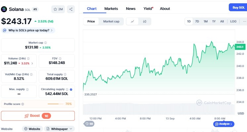Viewport: 247px width, 132px height.
Task: Click the AI icon beside price question
Action: point(5,30)
